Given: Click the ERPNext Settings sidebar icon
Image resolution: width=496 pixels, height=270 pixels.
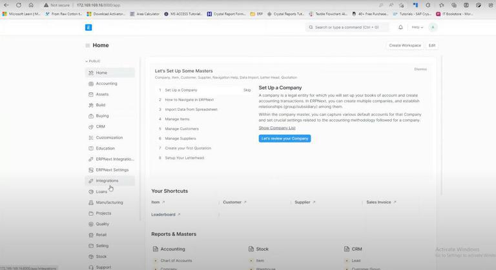Looking at the screenshot, I should [91, 170].
